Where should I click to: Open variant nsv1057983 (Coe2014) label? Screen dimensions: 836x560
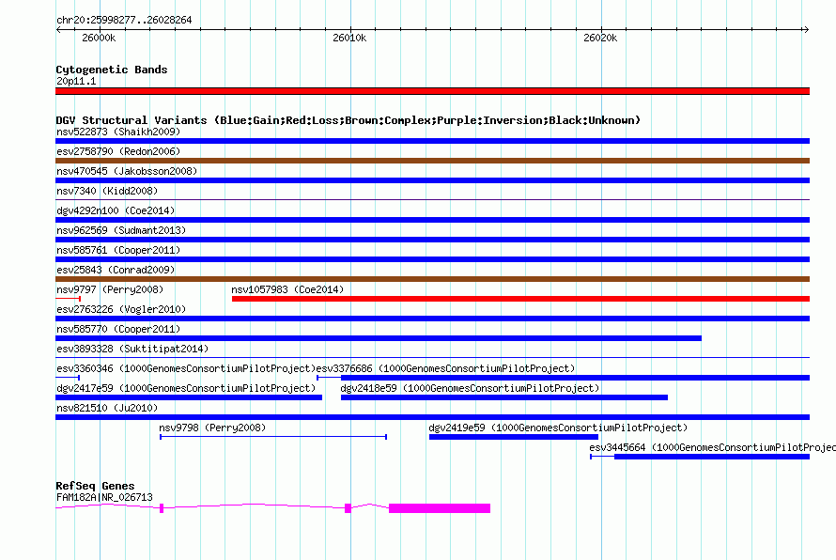(287, 289)
